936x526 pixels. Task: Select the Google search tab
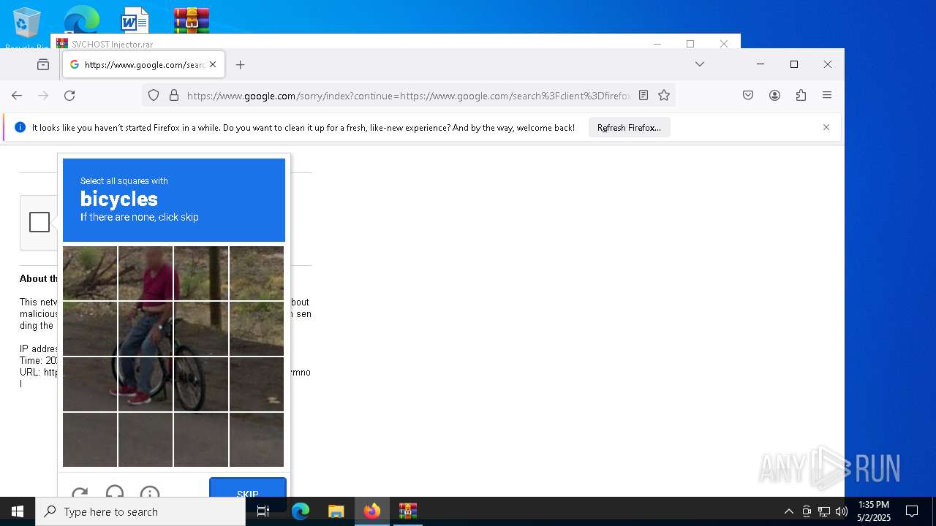(144, 65)
